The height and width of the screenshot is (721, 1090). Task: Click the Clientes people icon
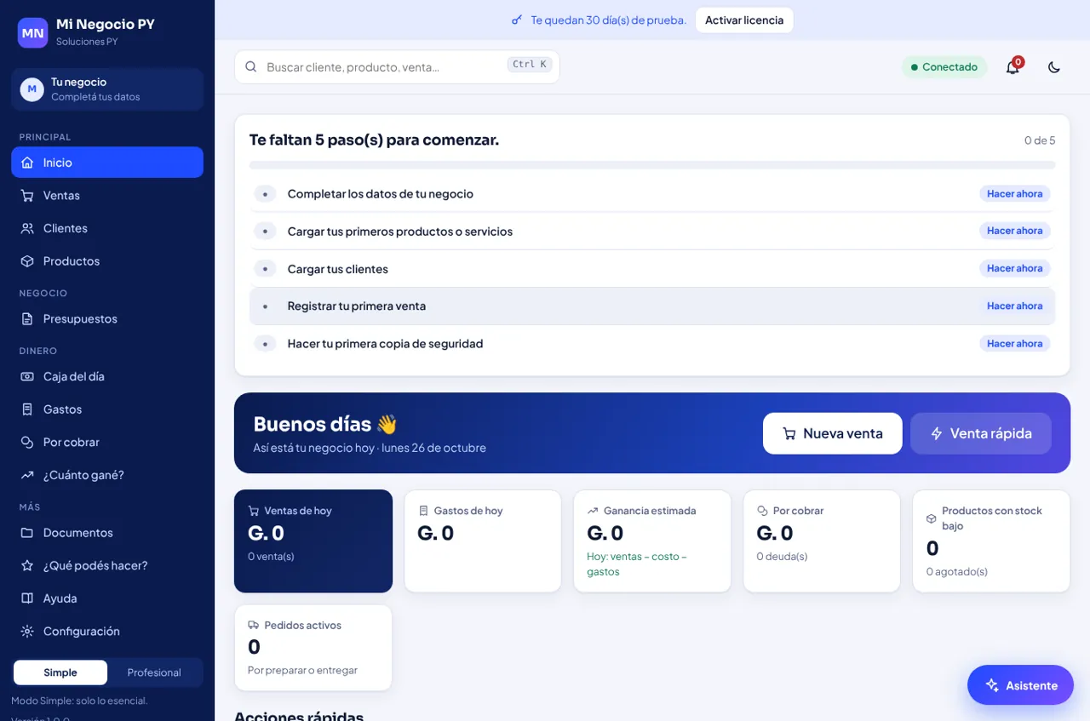click(x=27, y=228)
